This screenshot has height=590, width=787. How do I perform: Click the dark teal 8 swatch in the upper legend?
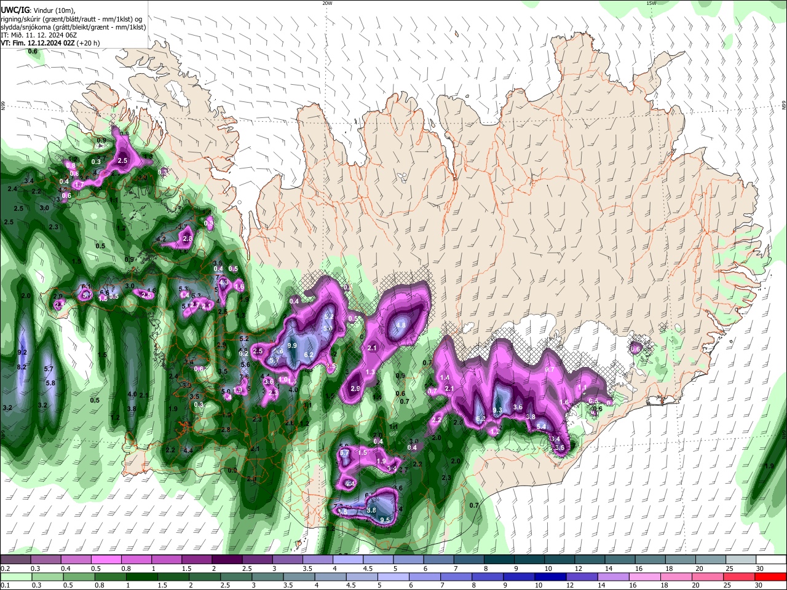point(498,560)
